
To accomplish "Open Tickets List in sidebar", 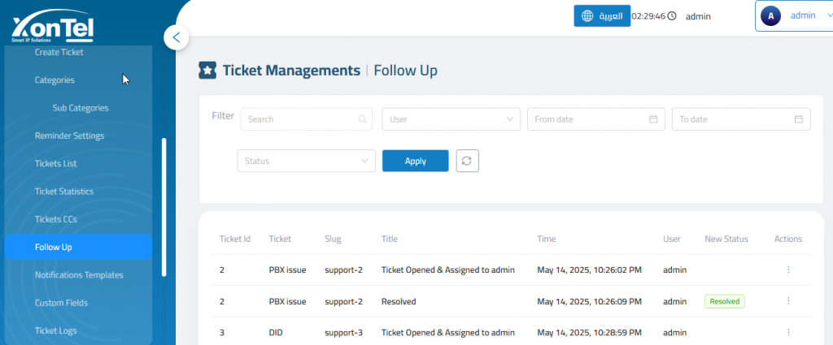I will [x=56, y=163].
